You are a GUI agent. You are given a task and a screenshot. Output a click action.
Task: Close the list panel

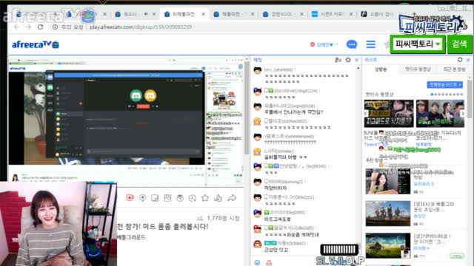(x=468, y=60)
